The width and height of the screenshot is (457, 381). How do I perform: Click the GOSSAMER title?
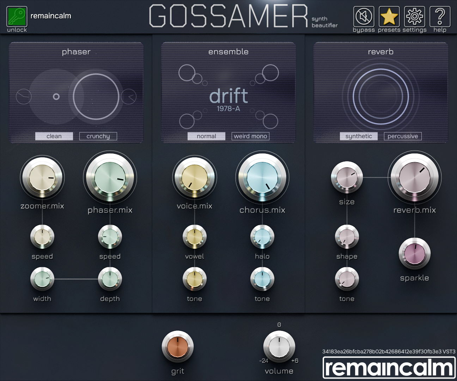[228, 16]
